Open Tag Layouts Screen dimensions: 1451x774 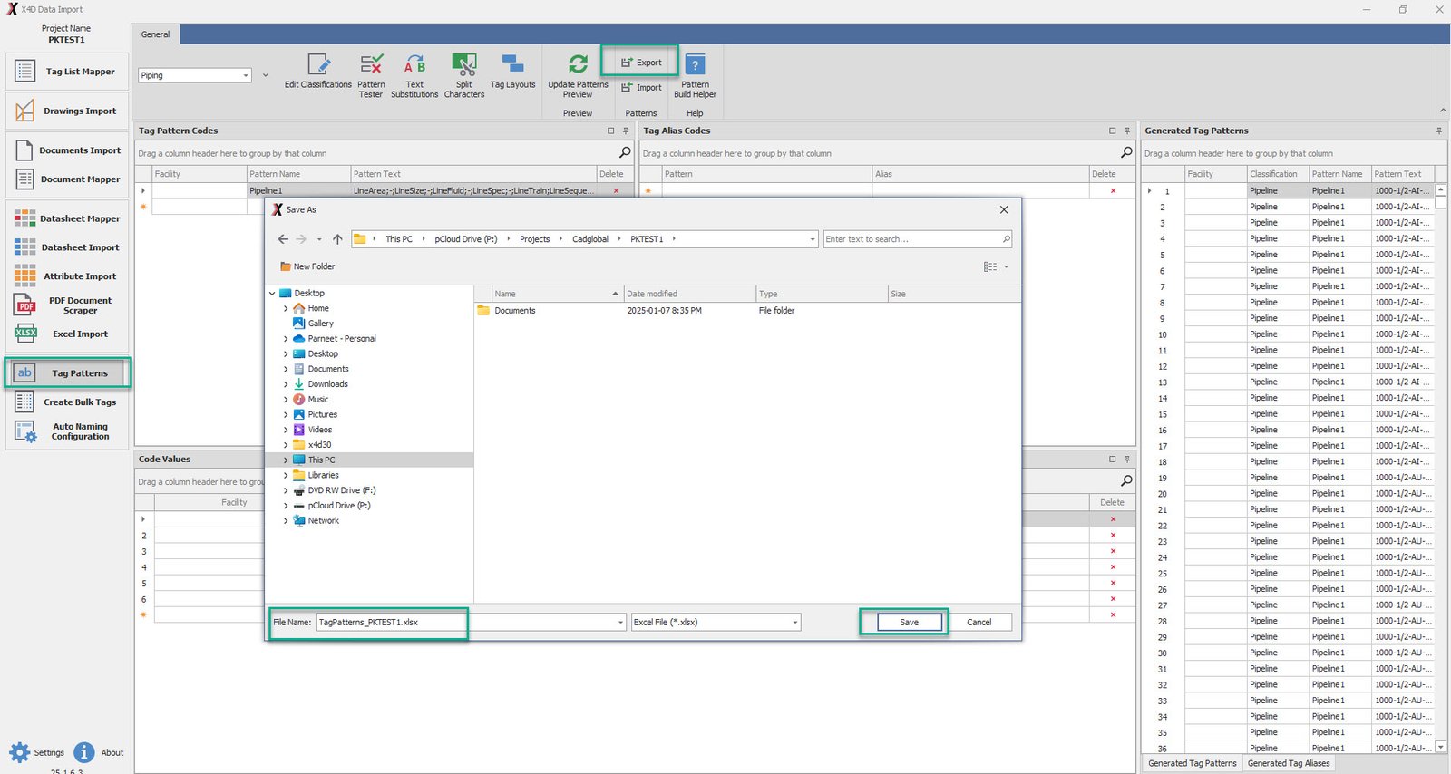512,71
